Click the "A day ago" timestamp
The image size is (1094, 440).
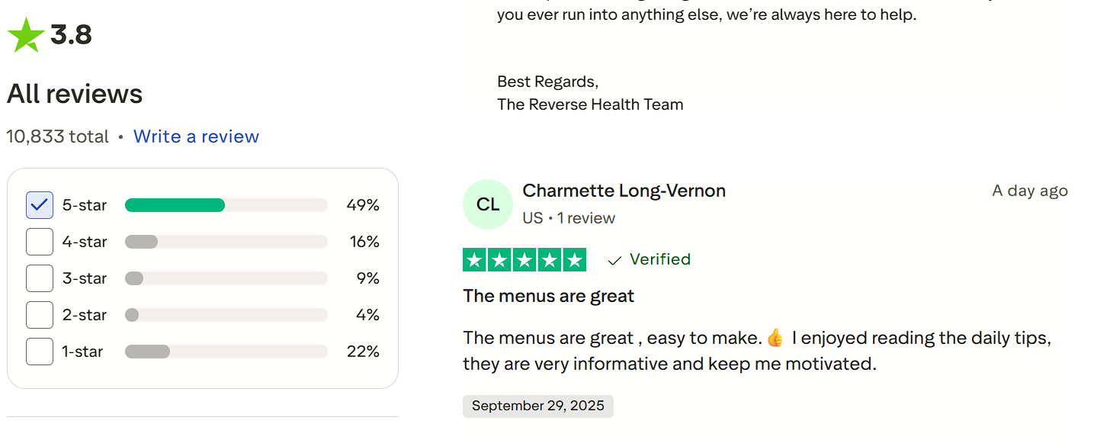[1029, 191]
